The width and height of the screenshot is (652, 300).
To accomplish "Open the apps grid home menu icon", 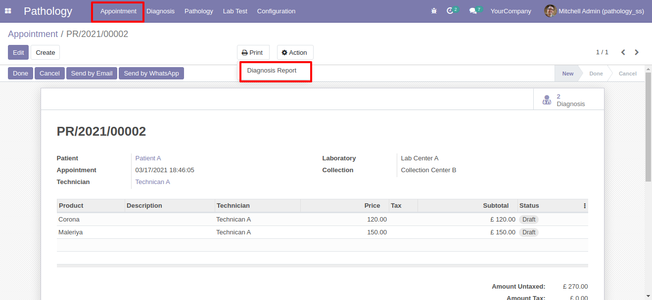I will 8,11.
